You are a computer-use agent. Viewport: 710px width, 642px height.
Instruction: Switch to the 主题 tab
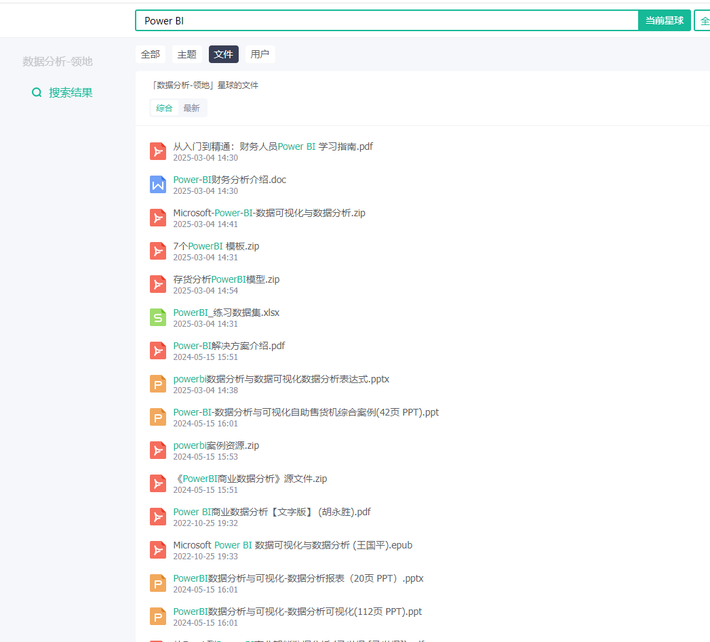(187, 54)
